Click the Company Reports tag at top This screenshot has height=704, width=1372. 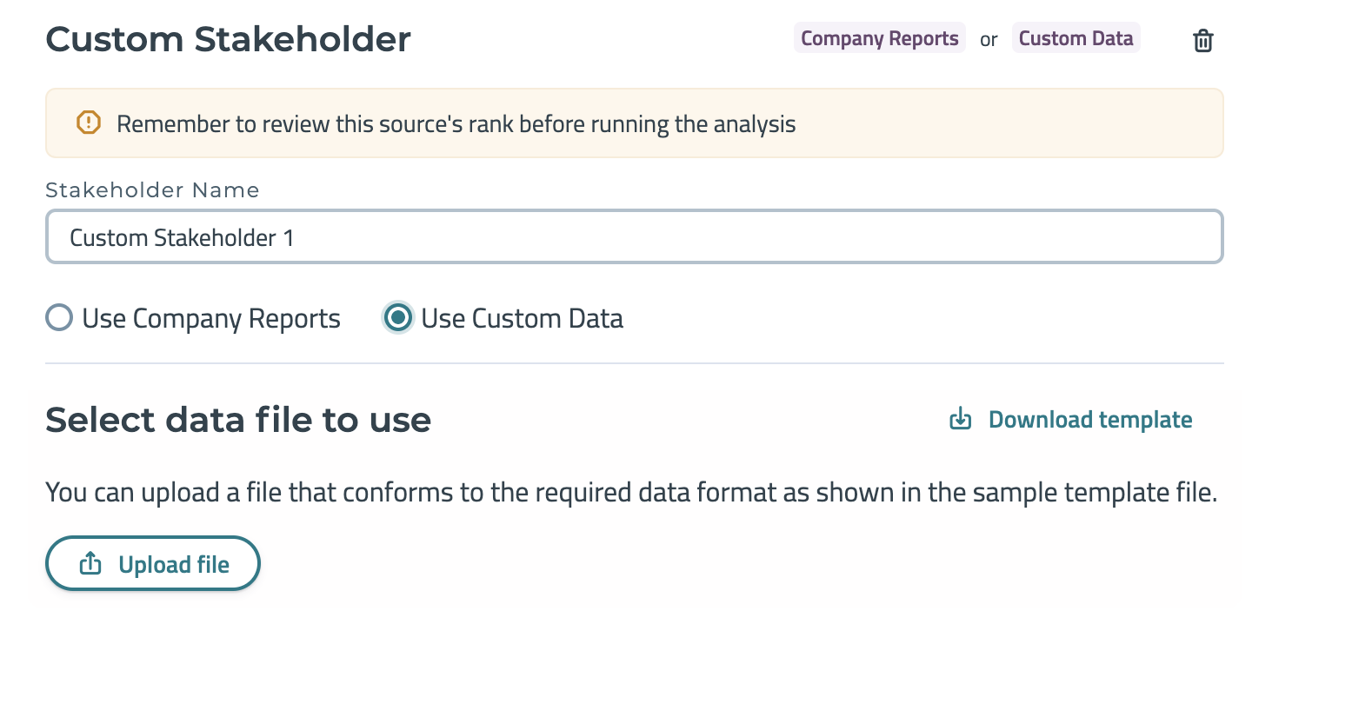click(x=879, y=38)
